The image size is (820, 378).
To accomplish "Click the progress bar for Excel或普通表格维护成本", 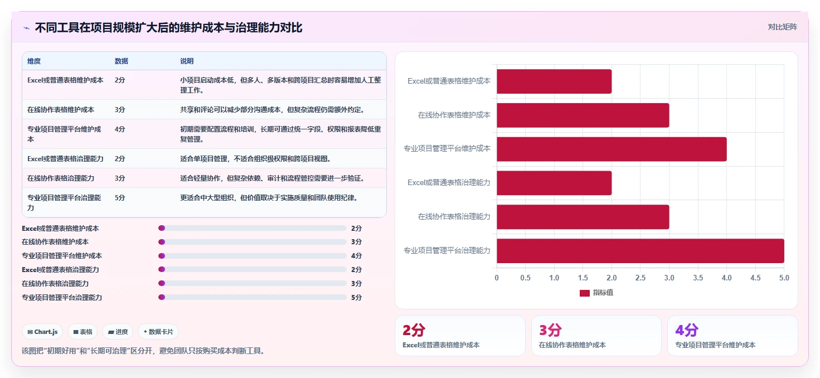I will pyautogui.click(x=253, y=228).
